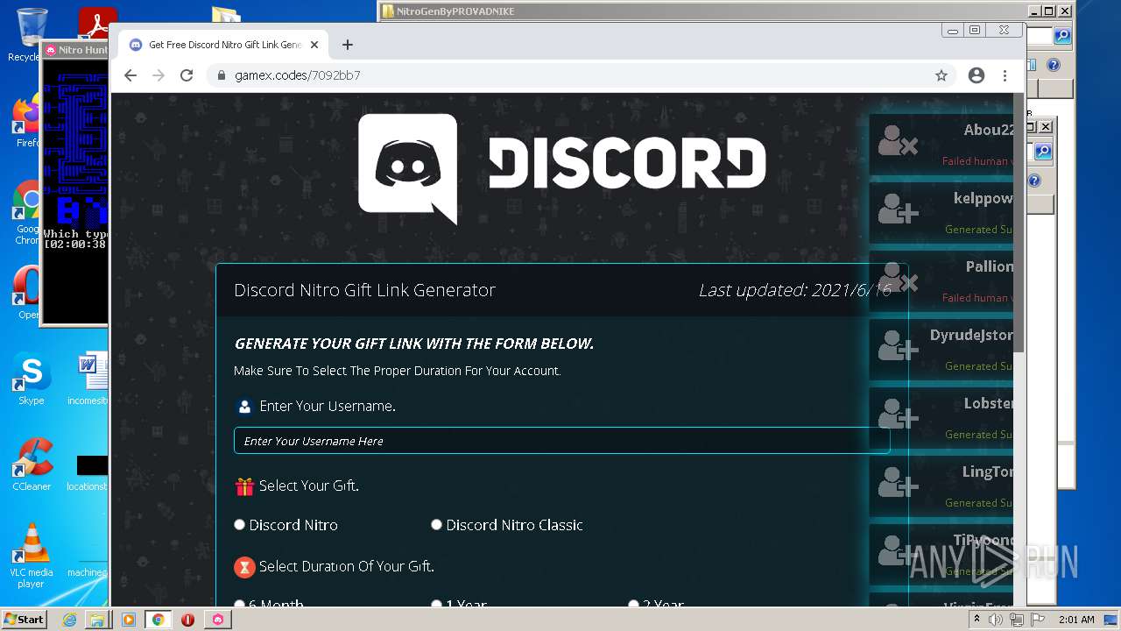The height and width of the screenshot is (631, 1121).
Task: Open Recycle Bin on the desktop
Action: (x=31, y=35)
